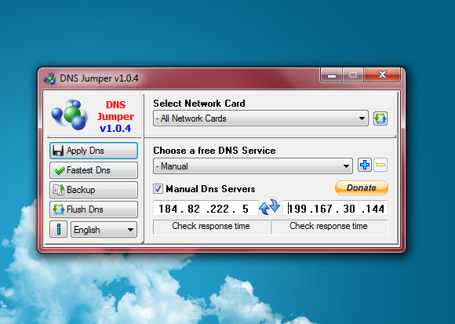Open the Backup button

coord(93,190)
